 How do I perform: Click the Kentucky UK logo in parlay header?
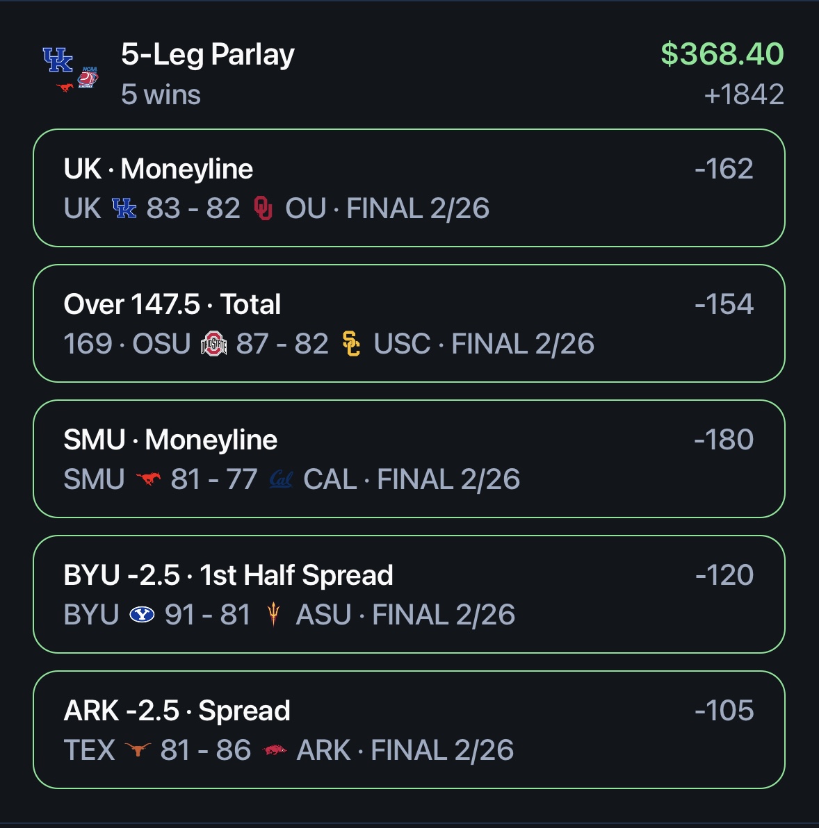tap(58, 59)
